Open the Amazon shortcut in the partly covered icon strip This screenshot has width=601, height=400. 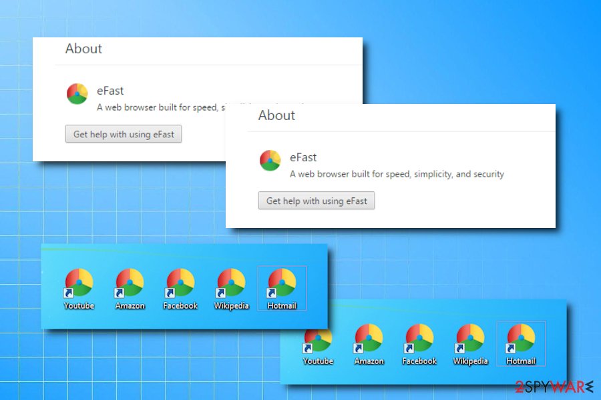[x=369, y=344]
